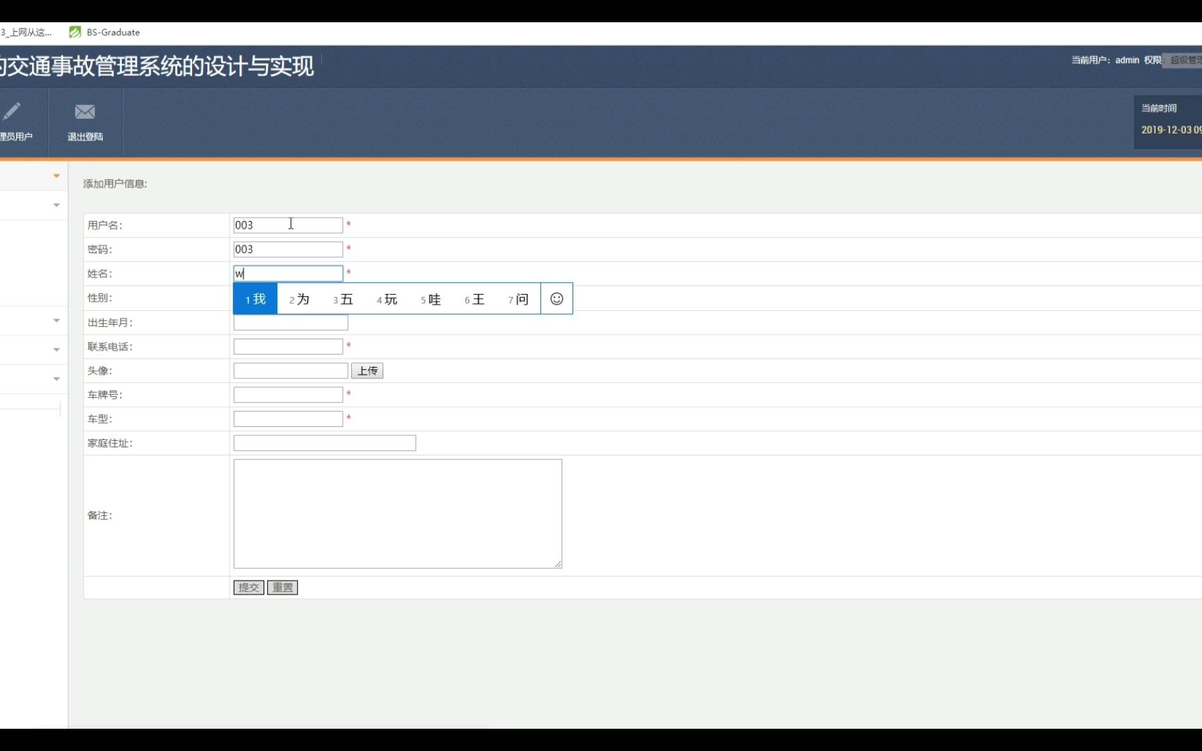Image resolution: width=1202 pixels, height=751 pixels.
Task: Click the 重置 reset button
Action: pos(282,588)
